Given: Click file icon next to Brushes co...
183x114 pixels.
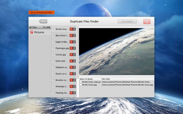Looking at the screenshot, I should tap(53, 80).
